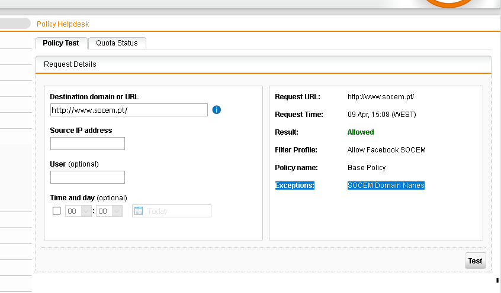Enable the Time and day checkbox
Viewport: 501px width, 293px height.
tap(56, 211)
